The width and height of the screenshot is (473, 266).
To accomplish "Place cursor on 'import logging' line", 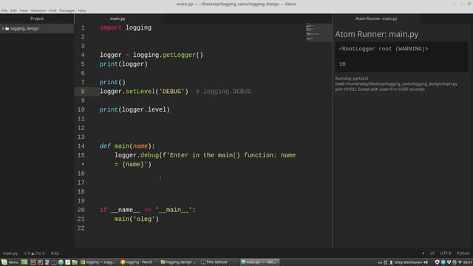I will click(126, 28).
